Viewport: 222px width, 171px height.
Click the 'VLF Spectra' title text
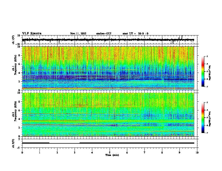[32, 34]
